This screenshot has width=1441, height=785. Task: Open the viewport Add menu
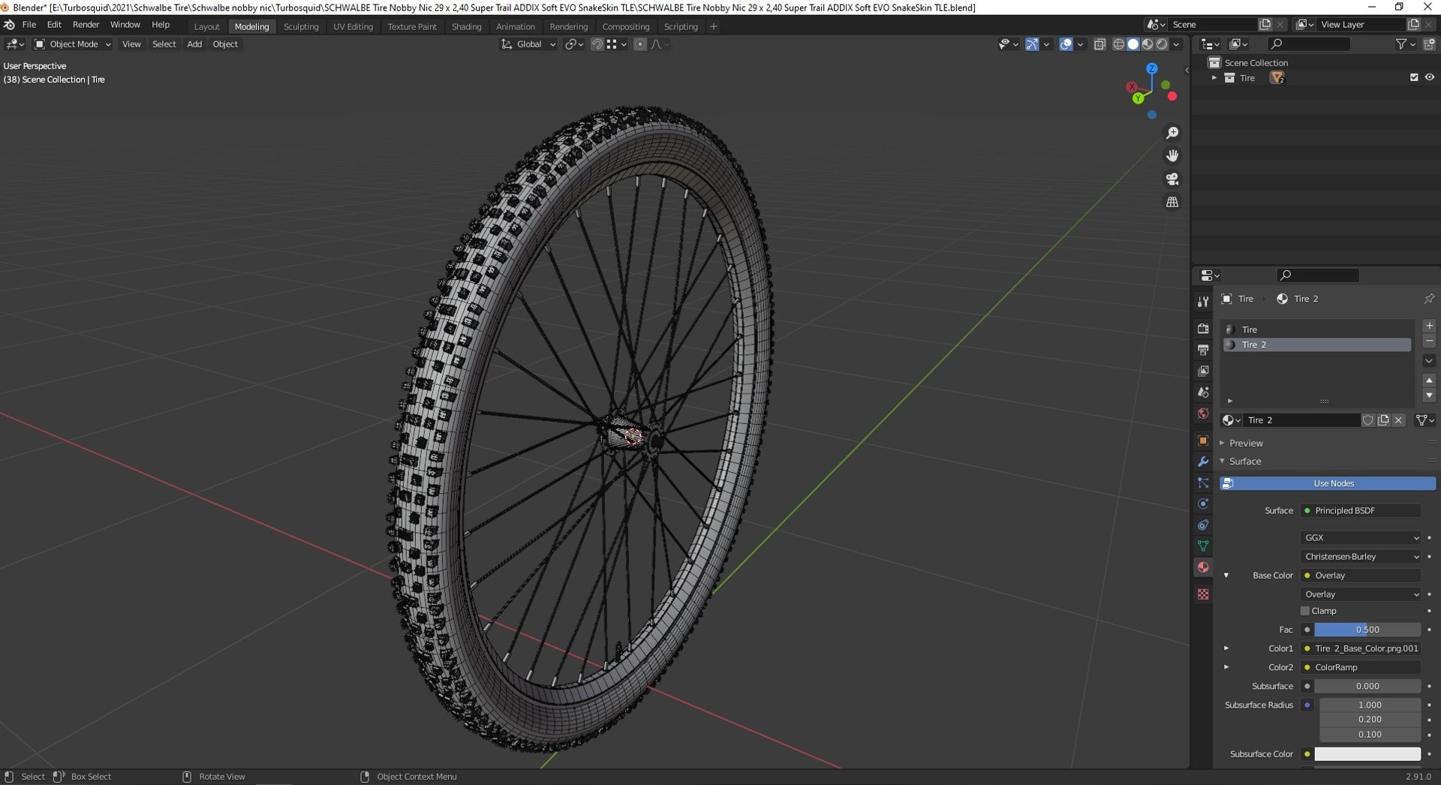point(194,44)
